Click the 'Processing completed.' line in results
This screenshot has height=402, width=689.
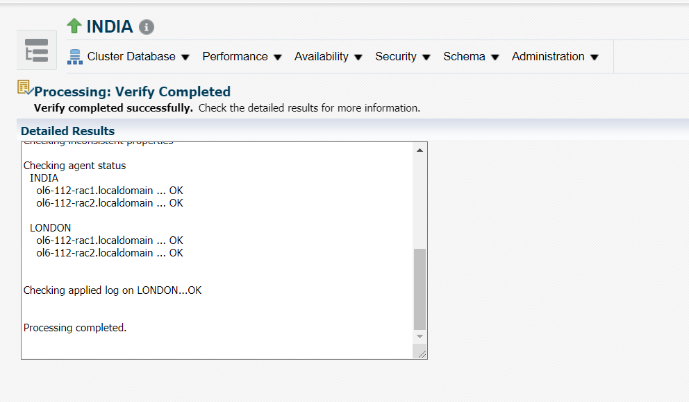75,328
